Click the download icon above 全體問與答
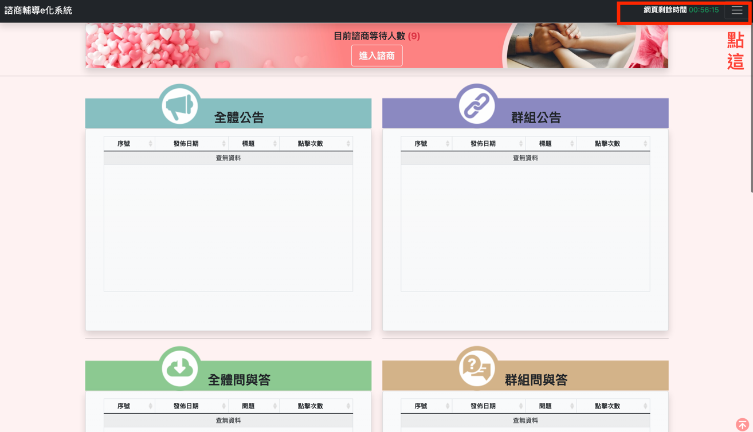 pos(180,367)
